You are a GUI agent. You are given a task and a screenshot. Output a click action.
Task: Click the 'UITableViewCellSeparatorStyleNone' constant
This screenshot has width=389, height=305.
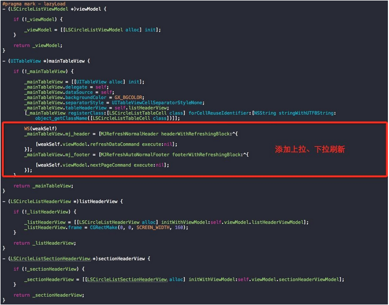pos(157,103)
